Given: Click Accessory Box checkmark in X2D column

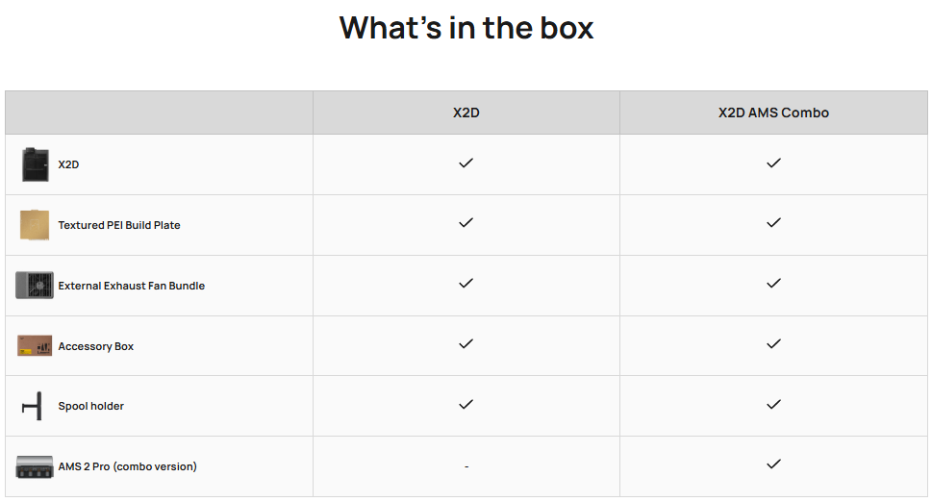Looking at the screenshot, I should tap(466, 344).
